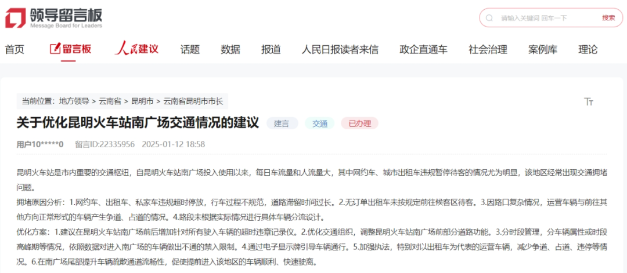The height and width of the screenshot is (273, 627).
Task: Click the 领导留言板 logo icon
Action: (15, 17)
